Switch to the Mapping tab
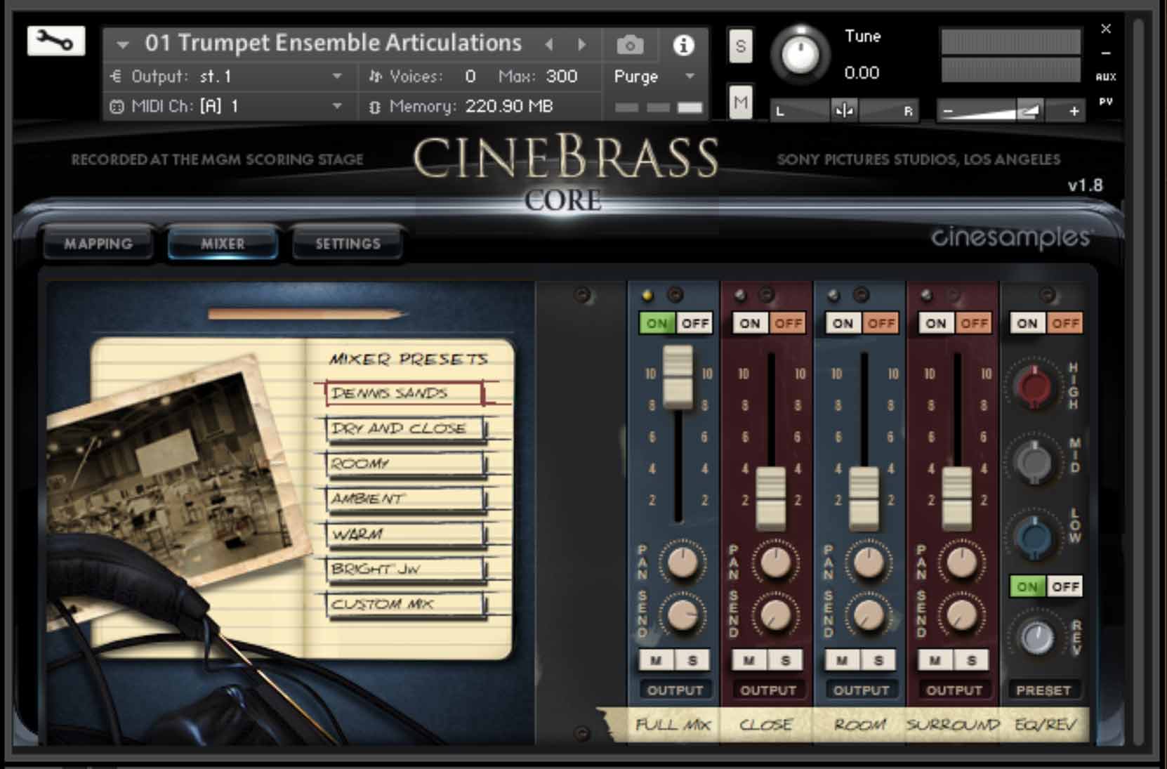Viewport: 1167px width, 769px height. click(x=98, y=243)
